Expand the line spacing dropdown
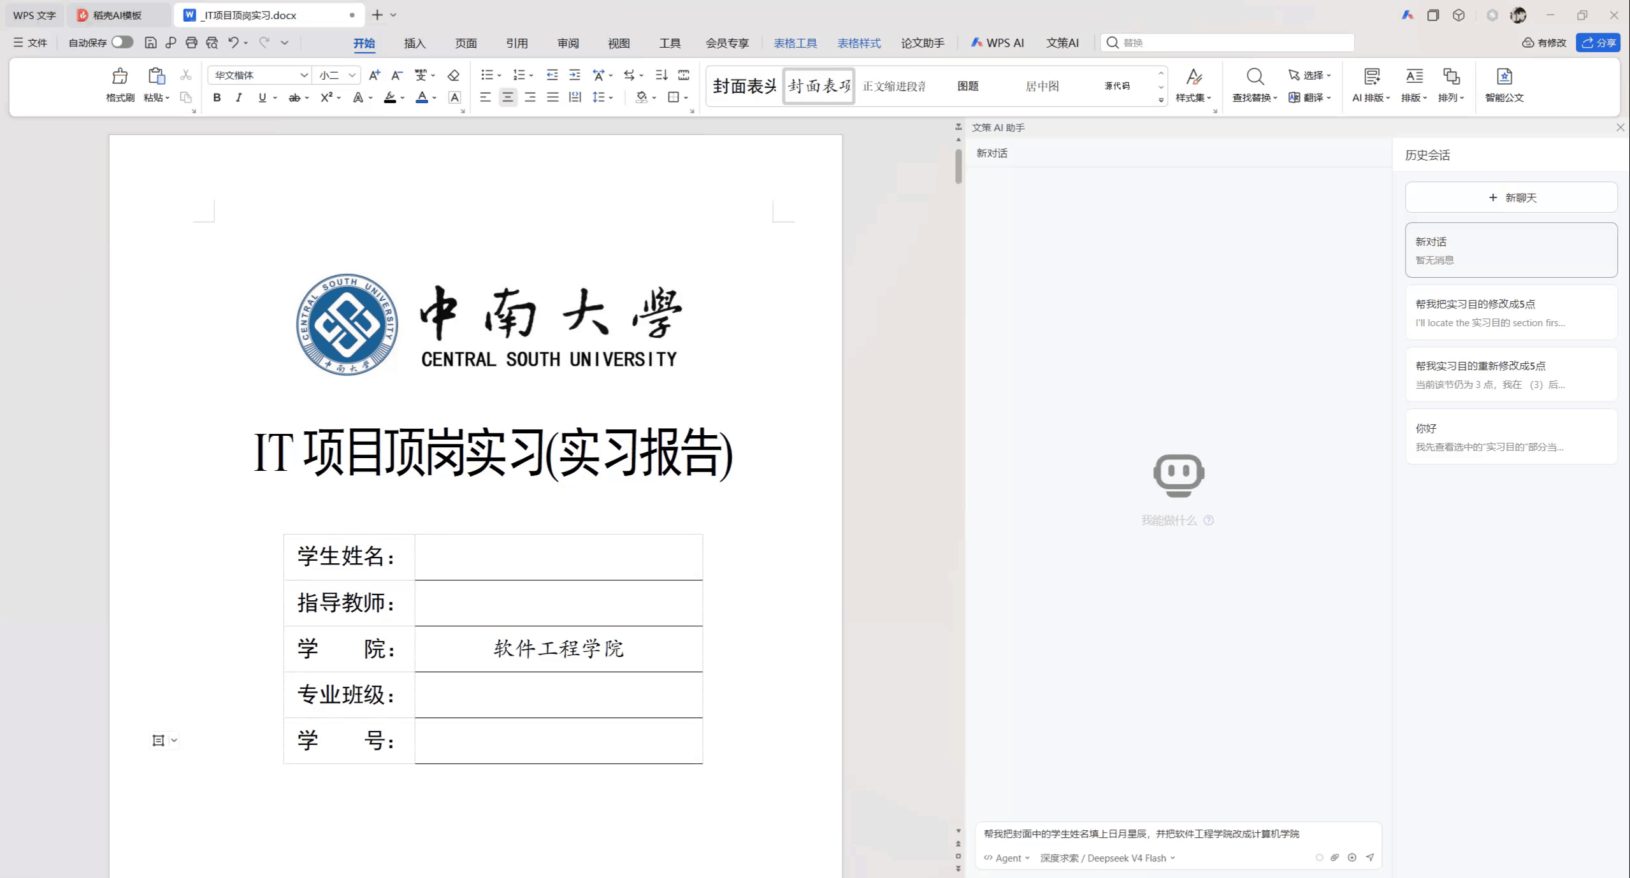This screenshot has height=878, width=1630. [610, 97]
